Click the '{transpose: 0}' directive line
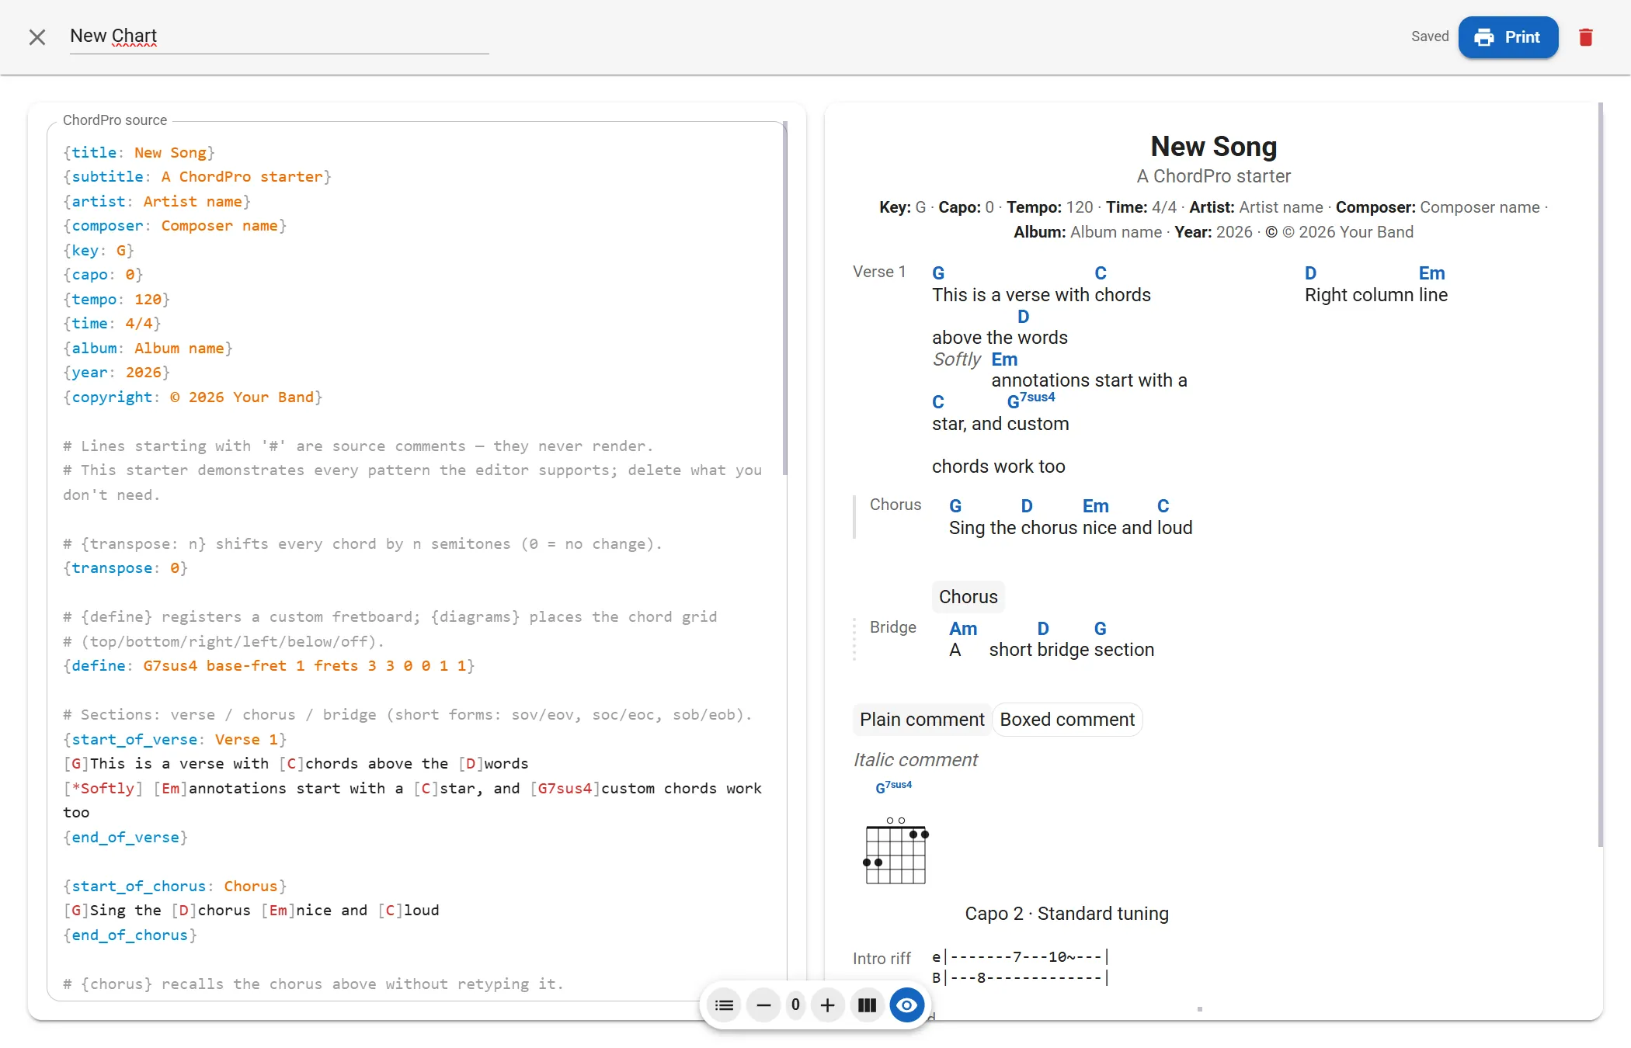 click(125, 567)
